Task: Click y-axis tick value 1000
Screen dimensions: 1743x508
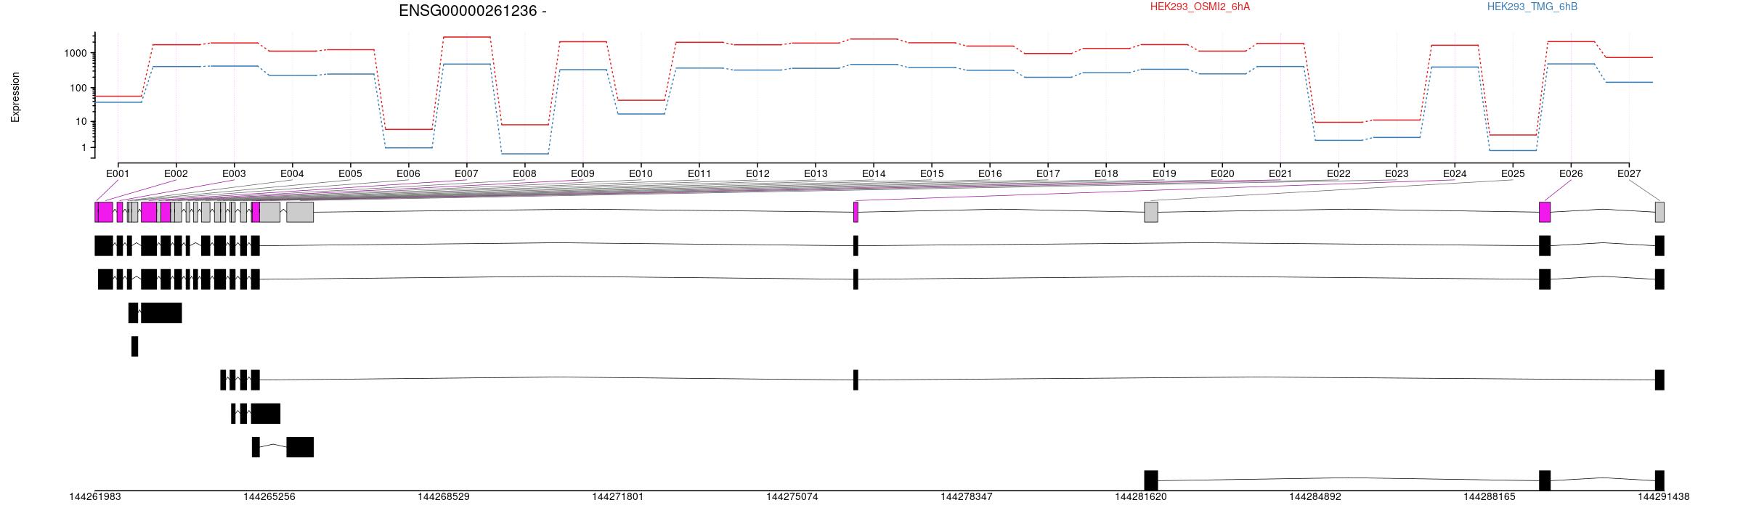Action: [x=76, y=54]
